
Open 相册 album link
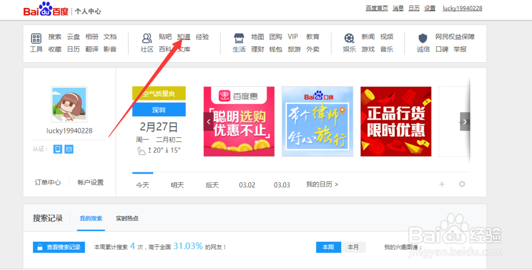pyautogui.click(x=92, y=37)
